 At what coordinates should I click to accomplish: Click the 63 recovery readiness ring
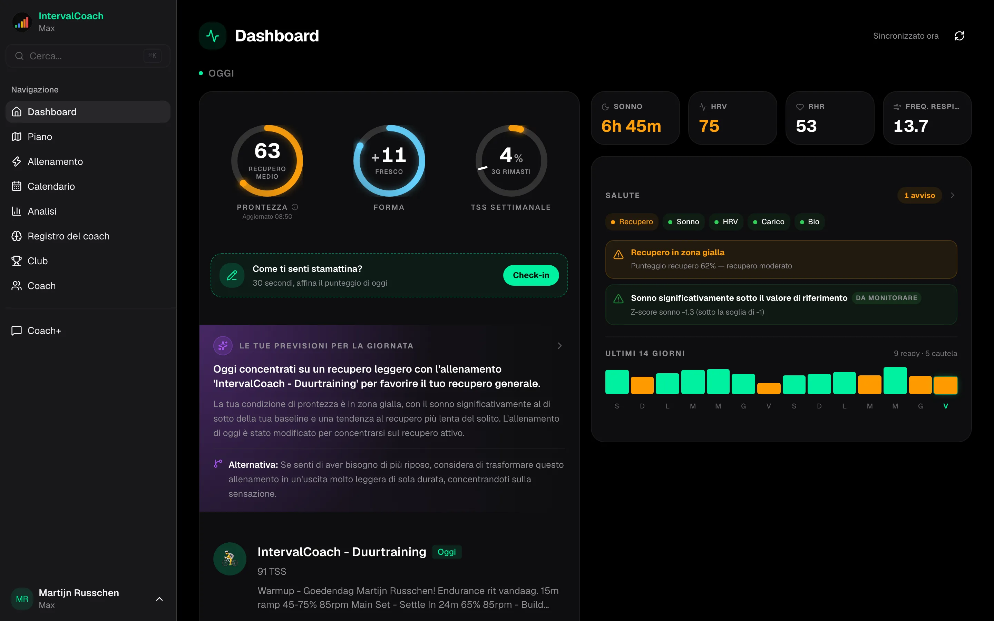coord(267,160)
